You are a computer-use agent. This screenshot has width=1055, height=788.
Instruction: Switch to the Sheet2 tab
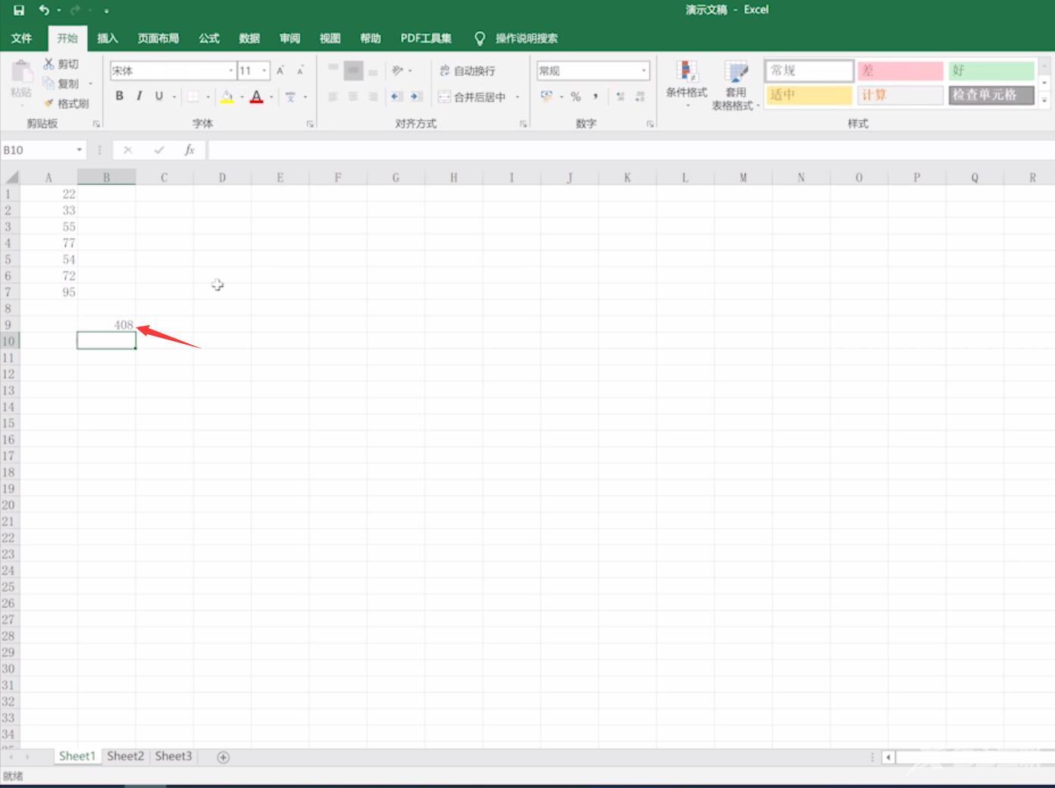[125, 756]
